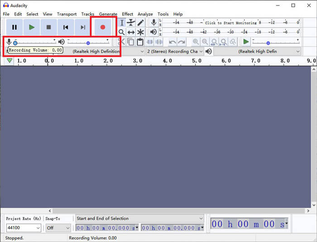The image size is (317, 242).
Task: Open the Recording Channels dropdown
Action: click(175, 51)
